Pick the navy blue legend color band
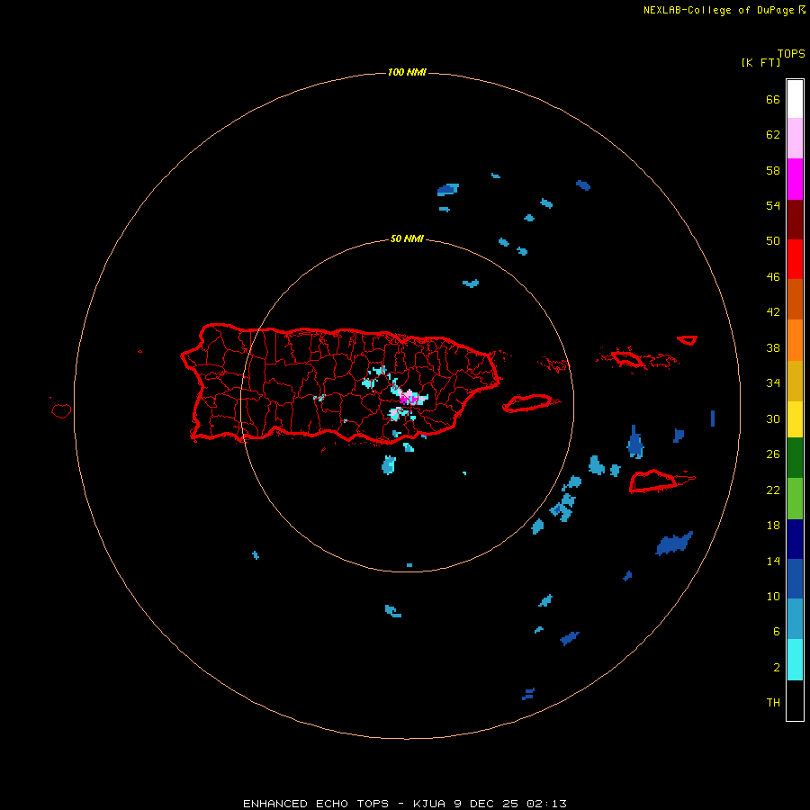The width and height of the screenshot is (810, 810). point(795,539)
